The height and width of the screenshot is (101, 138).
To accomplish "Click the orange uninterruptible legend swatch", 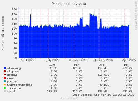I will click(5, 85).
